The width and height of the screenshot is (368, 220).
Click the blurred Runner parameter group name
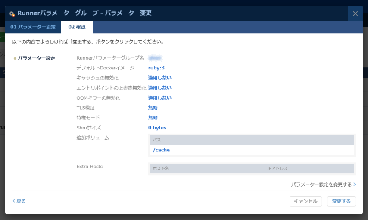(155, 58)
